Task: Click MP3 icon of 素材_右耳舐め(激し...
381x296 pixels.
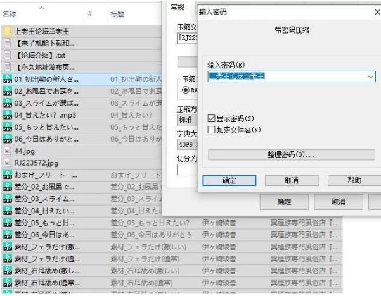Action: tap(7, 271)
